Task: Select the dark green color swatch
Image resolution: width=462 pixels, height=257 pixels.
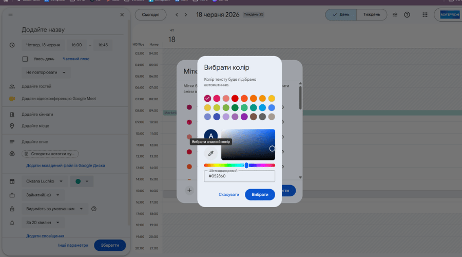Action: coord(235,108)
